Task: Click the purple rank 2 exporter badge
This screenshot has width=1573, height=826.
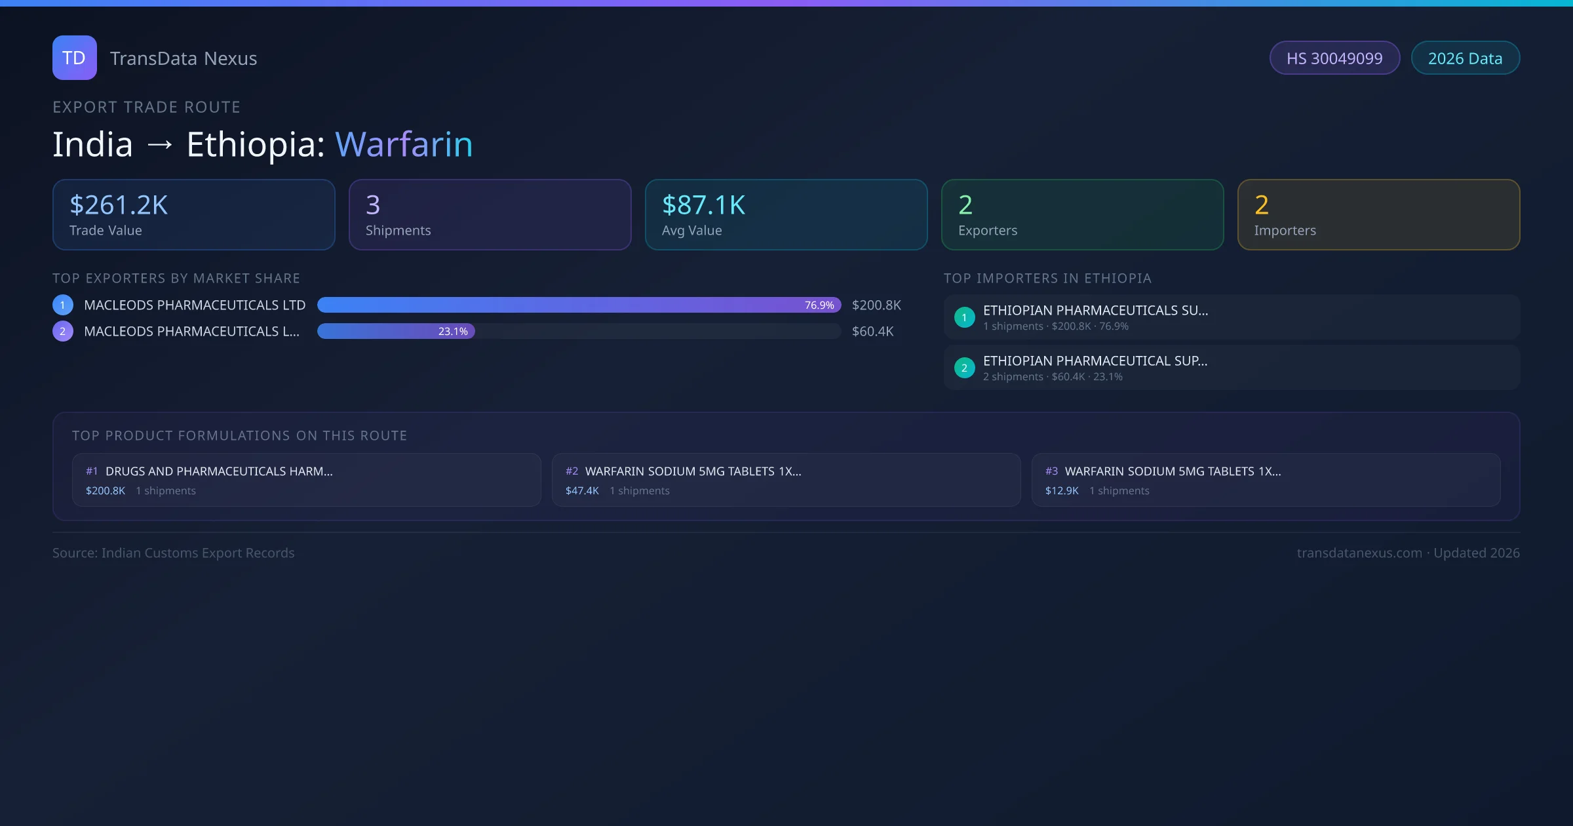Action: 63,331
